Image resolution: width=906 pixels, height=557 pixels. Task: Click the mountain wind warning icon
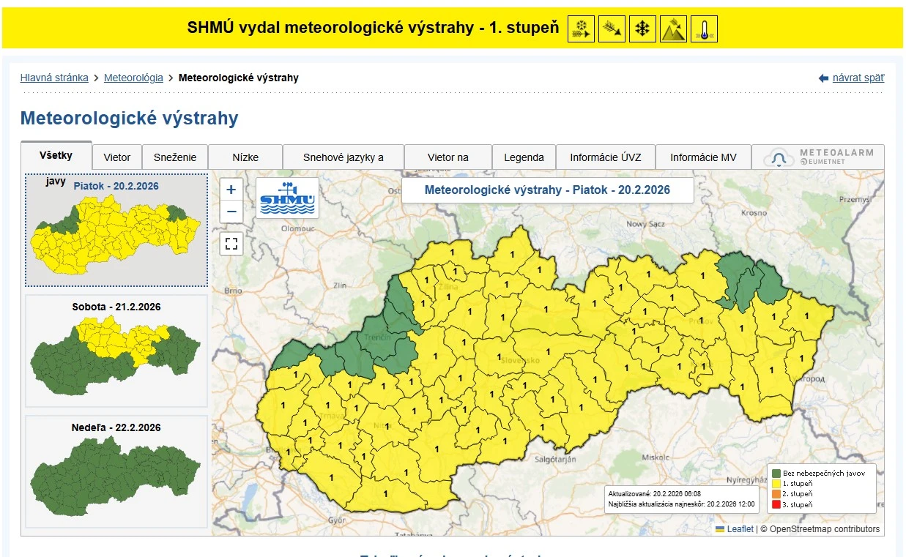tap(673, 29)
